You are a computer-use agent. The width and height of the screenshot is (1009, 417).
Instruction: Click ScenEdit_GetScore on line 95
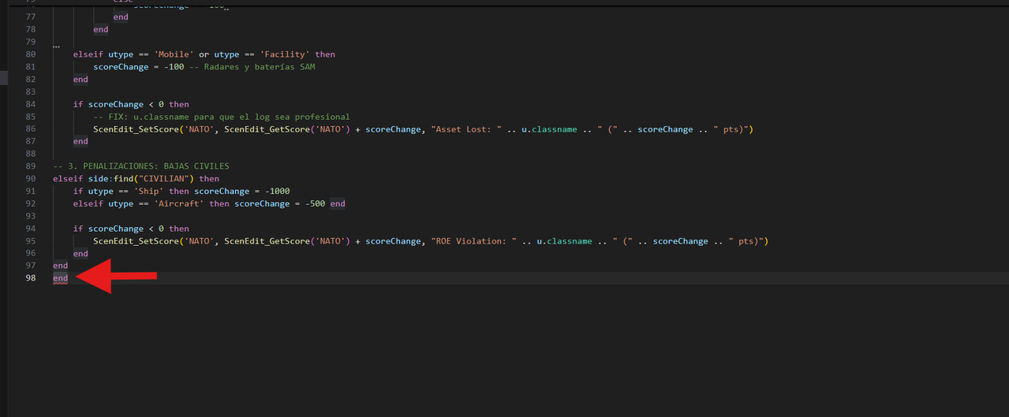[x=267, y=241]
